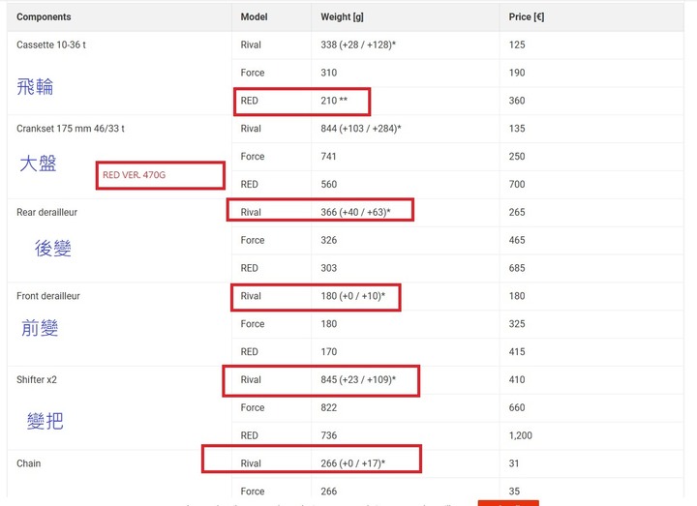
Task: Click Rear derailleur Force price 465
Action: tap(517, 240)
